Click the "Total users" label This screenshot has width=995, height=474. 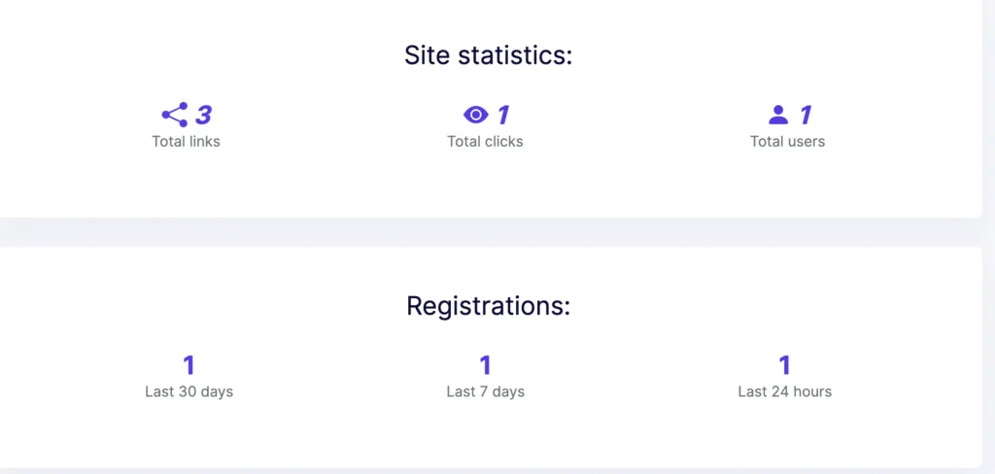pos(787,142)
